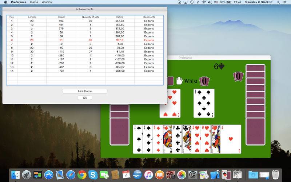Click the 8 of Spades on table
Screen dimensions: 291x182
204,103
